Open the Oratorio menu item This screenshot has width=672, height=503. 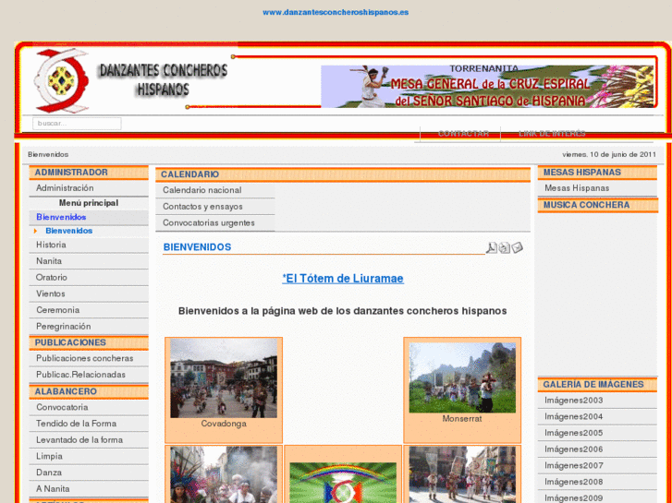click(89, 278)
